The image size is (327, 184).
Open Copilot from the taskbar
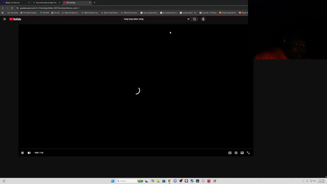[x=153, y=181]
